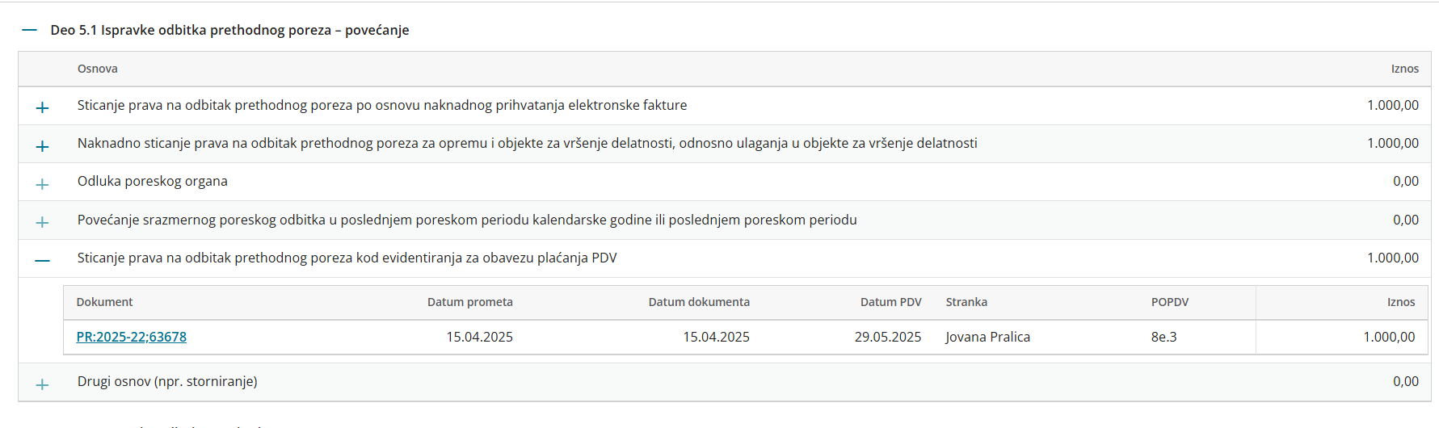The image size is (1439, 428).
Task: Click Datum PDV column header
Action: tap(890, 302)
